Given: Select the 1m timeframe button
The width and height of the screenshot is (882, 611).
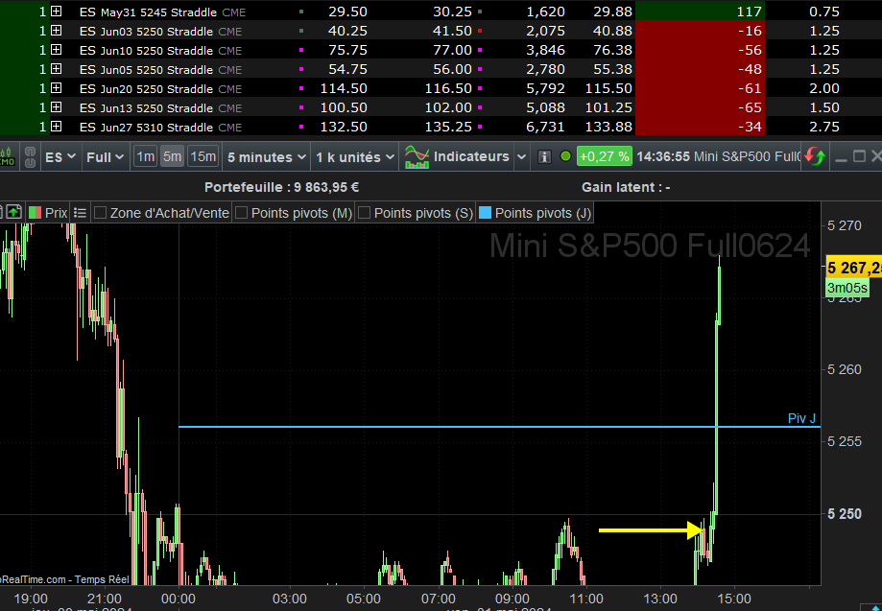Looking at the screenshot, I should [145, 156].
